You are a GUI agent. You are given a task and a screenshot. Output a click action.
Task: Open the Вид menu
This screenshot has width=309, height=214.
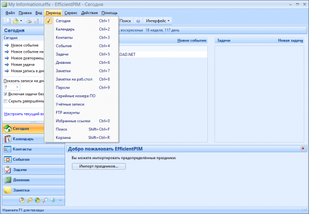point(39,13)
